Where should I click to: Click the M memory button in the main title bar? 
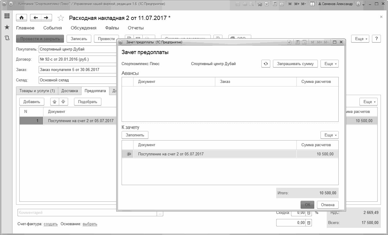click(290, 4)
